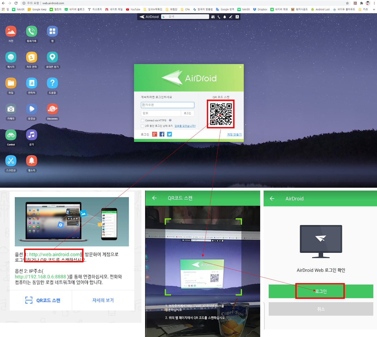The width and height of the screenshot is (377, 337).
Task: Open the 메시지 messages icon
Action: pos(11,57)
